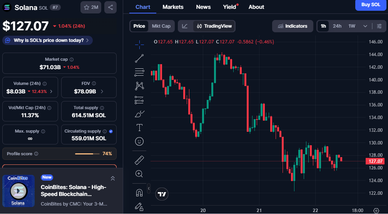This screenshot has width=388, height=214.
Task: Open the Yield tab
Action: (229, 7)
